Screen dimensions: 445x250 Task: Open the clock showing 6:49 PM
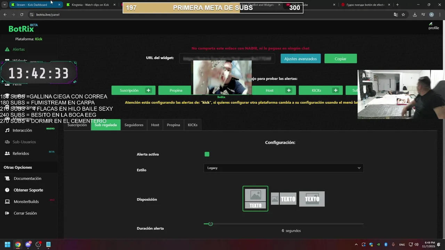click(429, 244)
